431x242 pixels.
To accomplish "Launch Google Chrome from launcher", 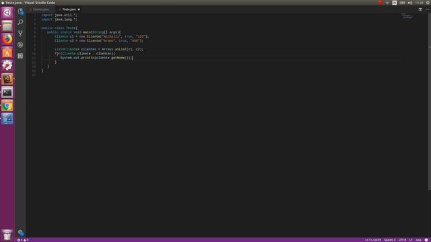I will click(7, 106).
